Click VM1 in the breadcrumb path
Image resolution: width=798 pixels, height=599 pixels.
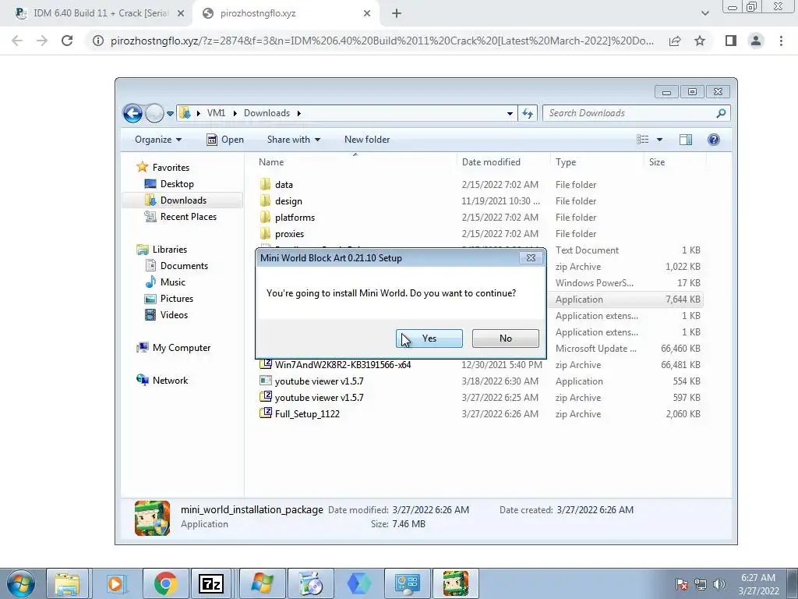point(216,113)
